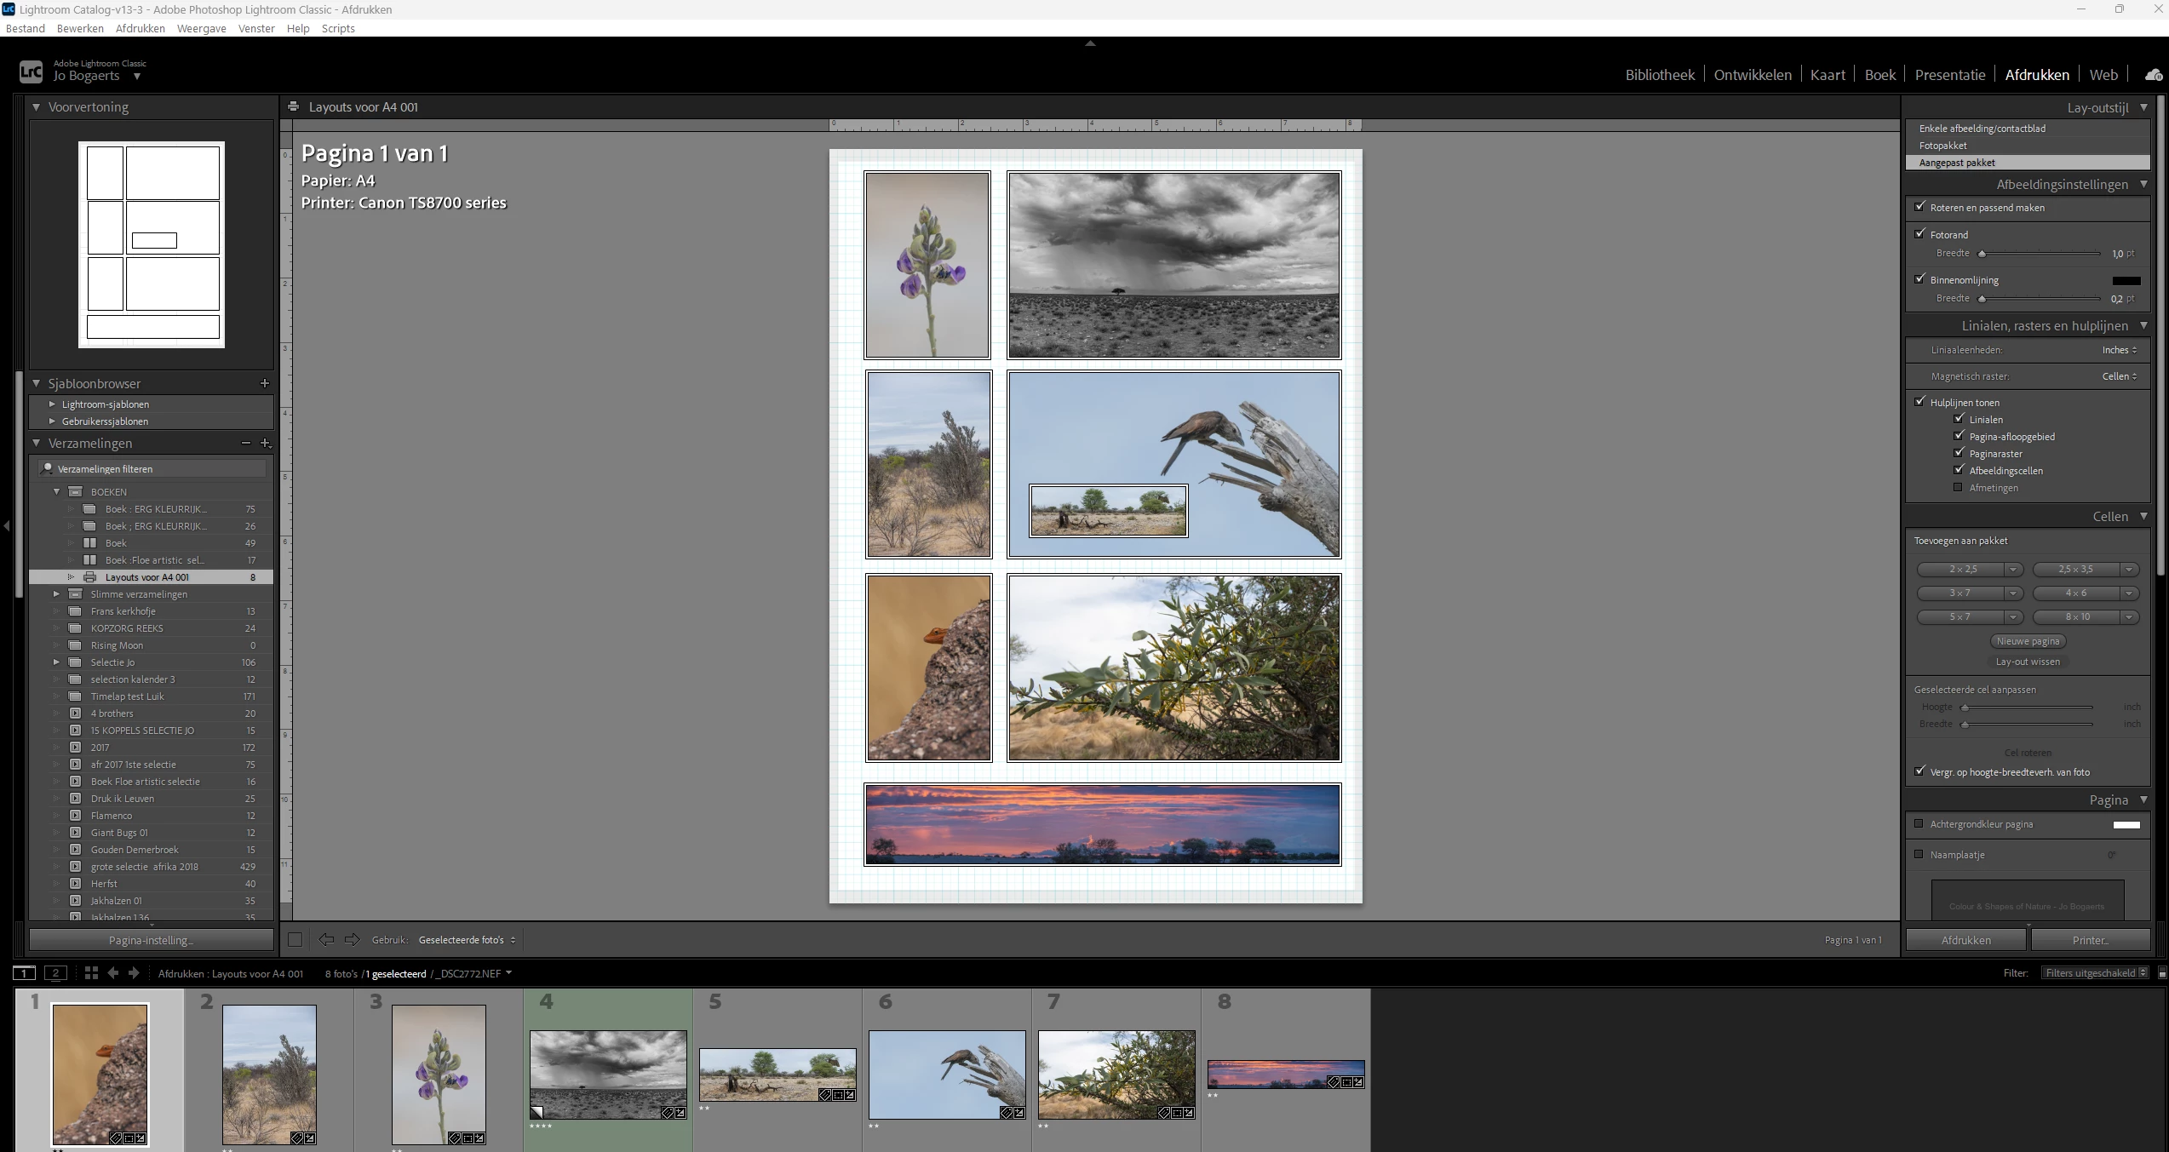This screenshot has width=2169, height=1152.
Task: Click the cloud sync status icon
Action: click(2153, 75)
